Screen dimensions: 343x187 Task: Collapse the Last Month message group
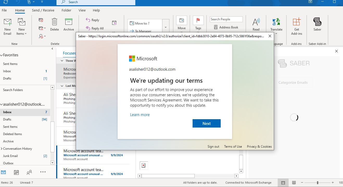62,86
